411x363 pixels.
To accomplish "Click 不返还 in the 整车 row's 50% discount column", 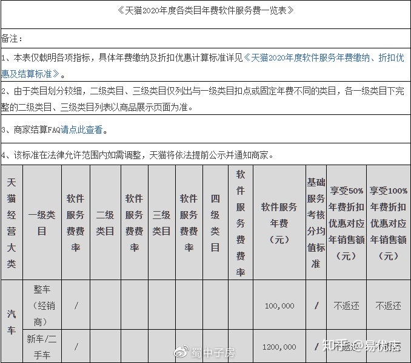I will (x=347, y=306).
